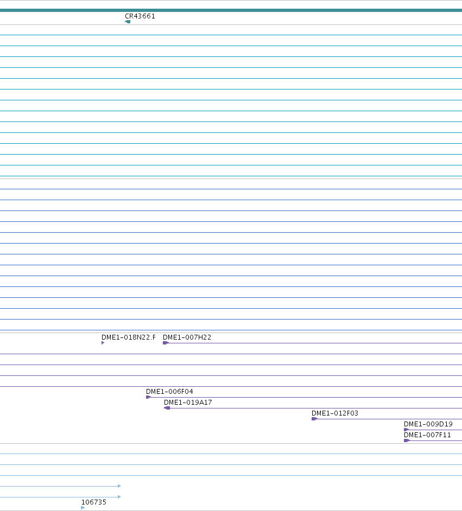Click the DME1-009D19 purple arrow glyph
Viewport: 462px width, 511px height.
pyautogui.click(x=406, y=430)
